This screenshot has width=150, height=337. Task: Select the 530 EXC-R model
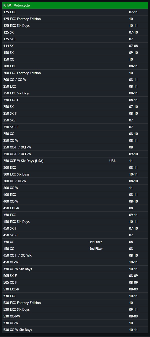click(11, 289)
